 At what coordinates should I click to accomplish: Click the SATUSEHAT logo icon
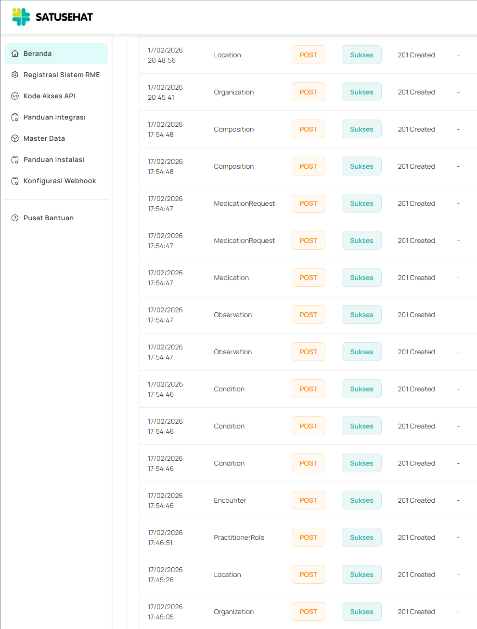coord(21,17)
